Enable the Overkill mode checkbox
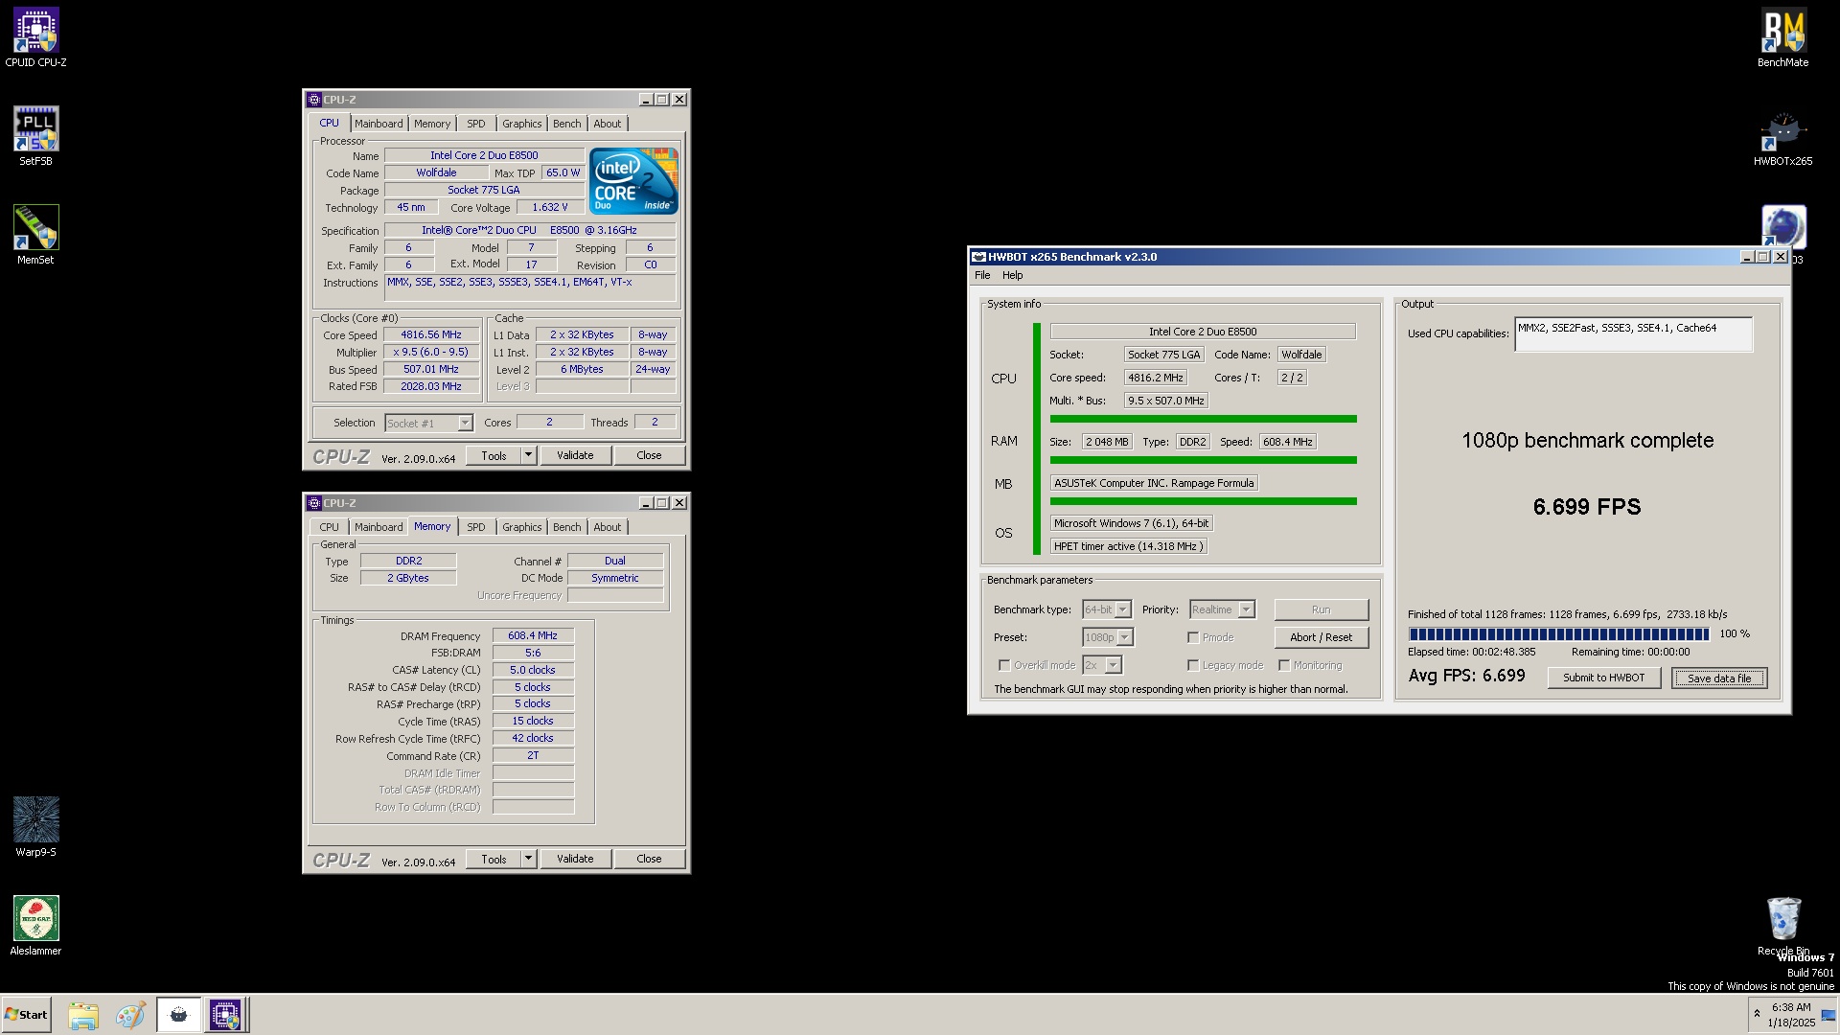 [x=1004, y=665]
